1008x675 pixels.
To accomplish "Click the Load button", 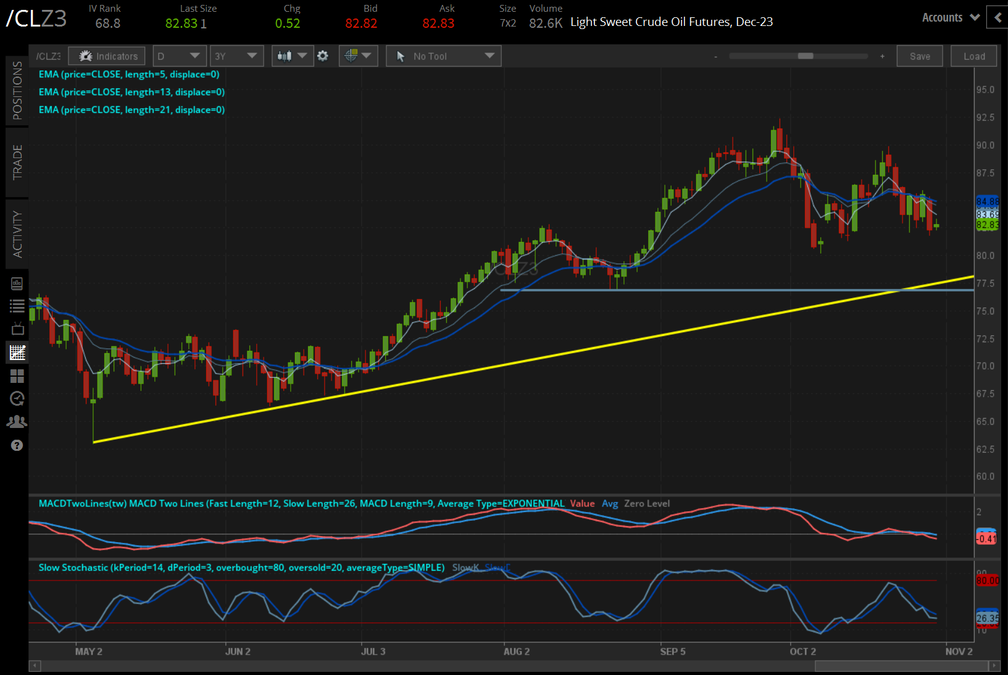I will [x=973, y=56].
